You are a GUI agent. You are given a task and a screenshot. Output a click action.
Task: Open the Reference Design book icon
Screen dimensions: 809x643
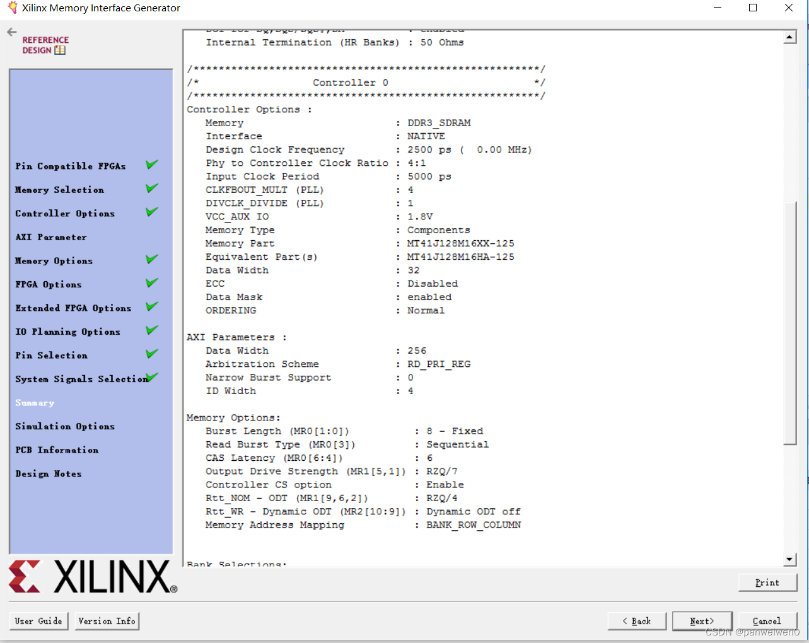[60, 50]
